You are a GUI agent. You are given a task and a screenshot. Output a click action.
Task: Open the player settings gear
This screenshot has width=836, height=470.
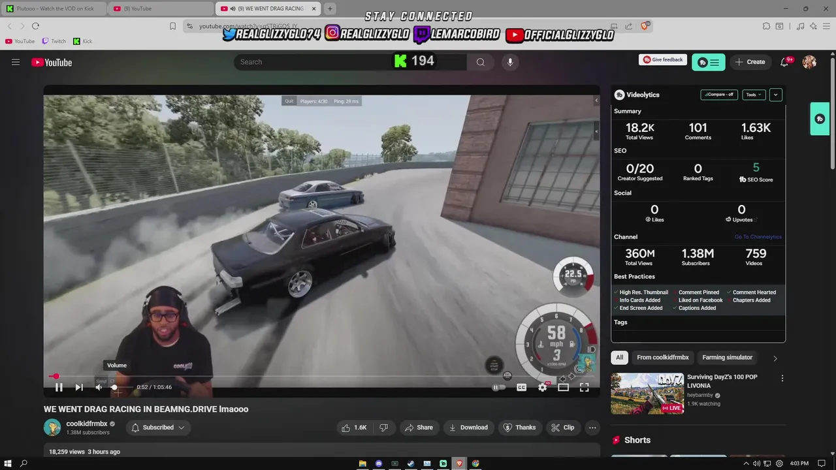(542, 387)
